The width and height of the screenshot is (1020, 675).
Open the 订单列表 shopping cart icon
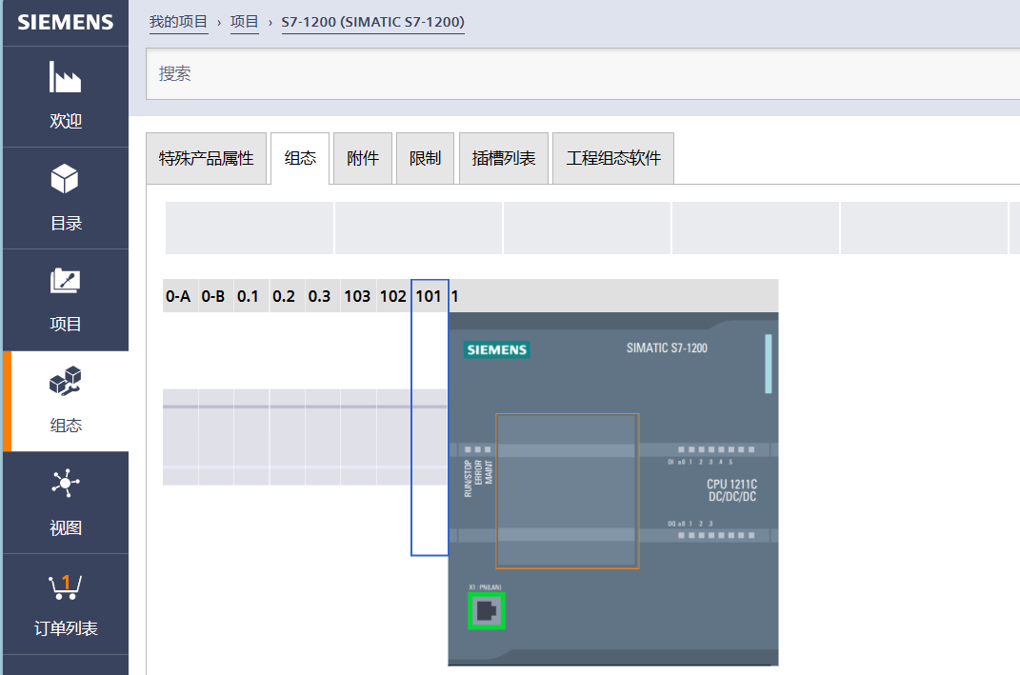coord(65,586)
